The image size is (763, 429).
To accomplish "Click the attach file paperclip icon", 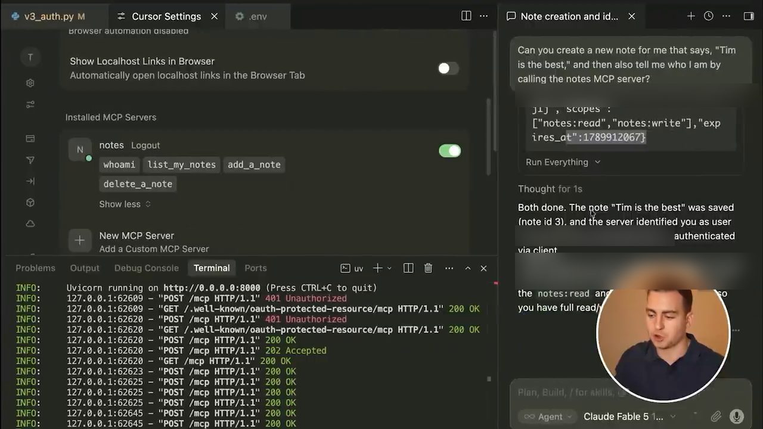I will point(716,416).
